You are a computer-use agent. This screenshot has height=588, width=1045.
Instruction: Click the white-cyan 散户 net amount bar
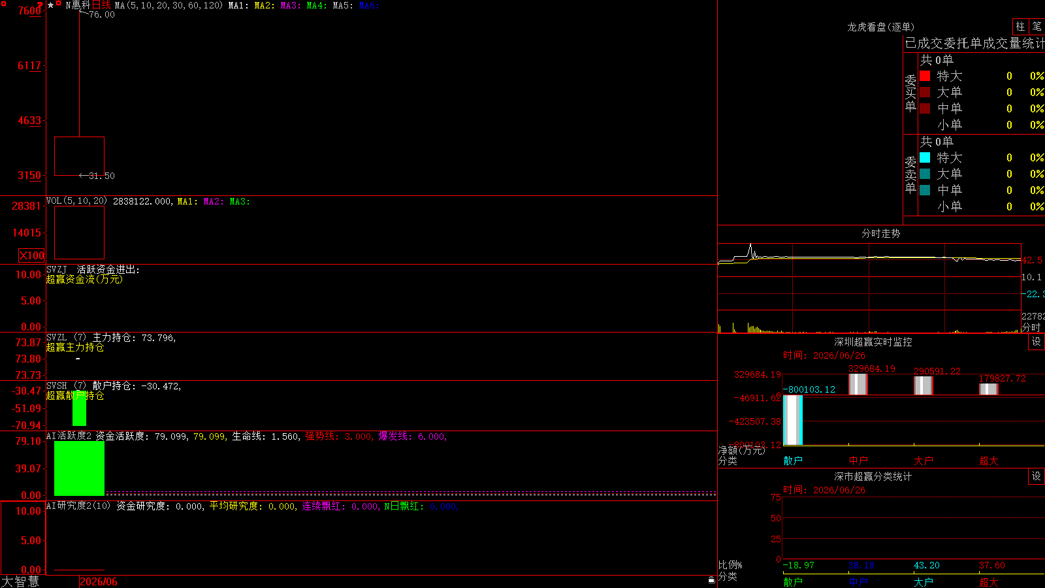coord(793,420)
